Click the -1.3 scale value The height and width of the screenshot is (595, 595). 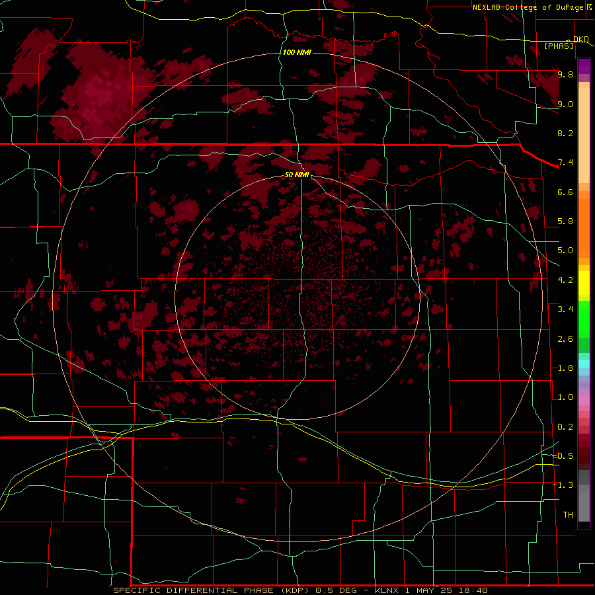click(x=563, y=485)
